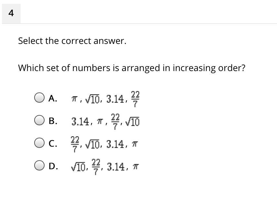This screenshot has width=277, height=197.
Task: Click option D expression starting with √10
Action: 105,167
